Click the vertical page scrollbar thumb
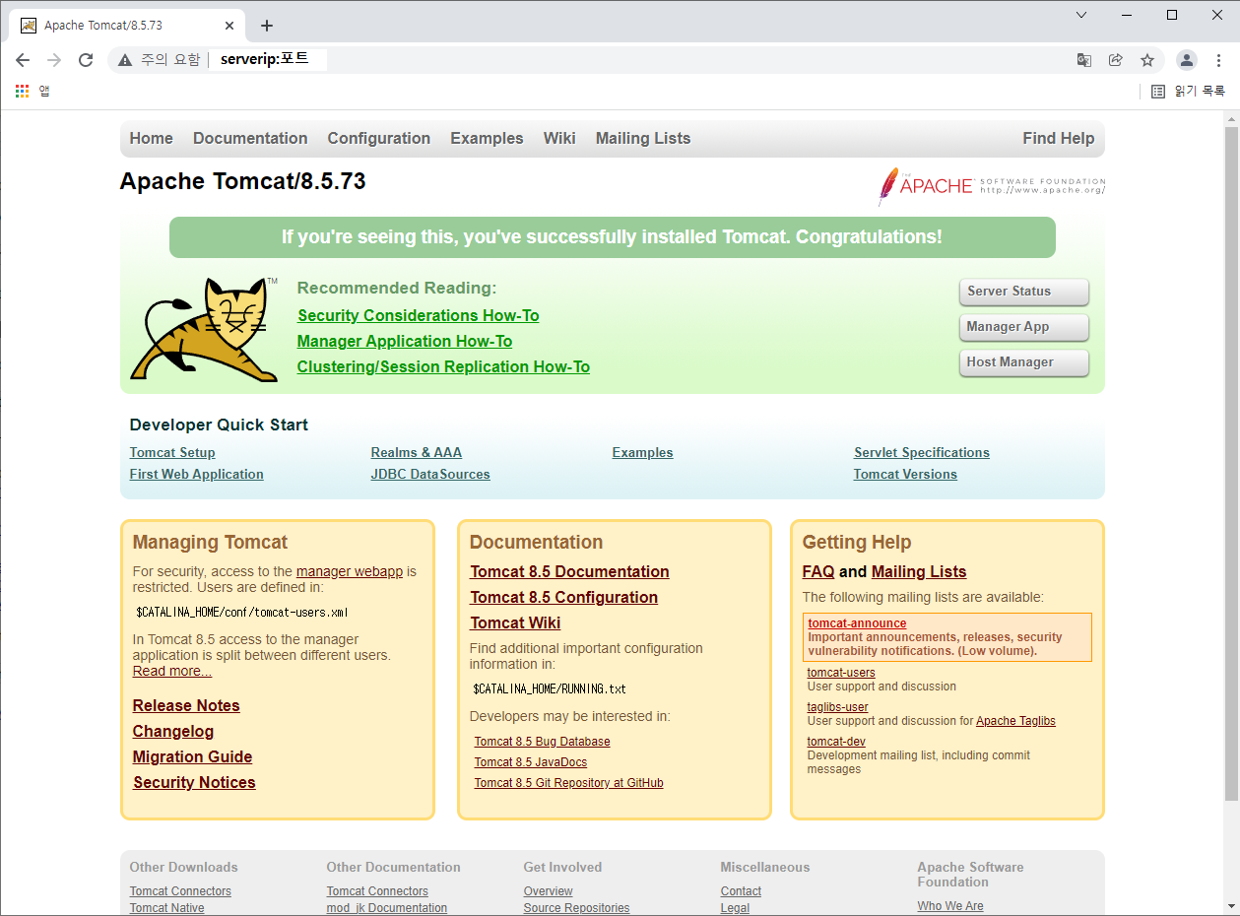 pyautogui.click(x=1231, y=463)
